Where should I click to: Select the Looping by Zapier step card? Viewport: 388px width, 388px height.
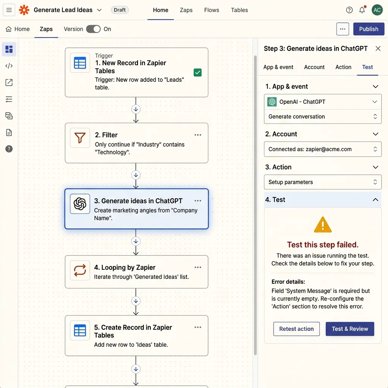point(136,272)
